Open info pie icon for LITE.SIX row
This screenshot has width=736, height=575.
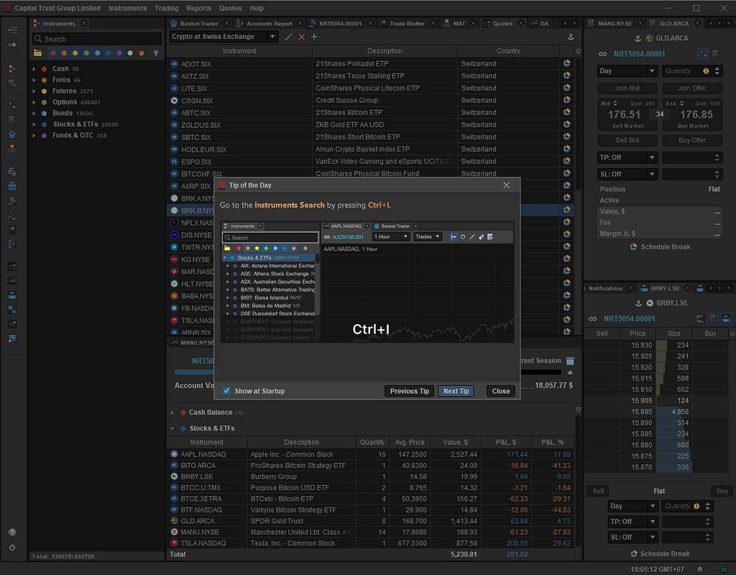click(566, 87)
